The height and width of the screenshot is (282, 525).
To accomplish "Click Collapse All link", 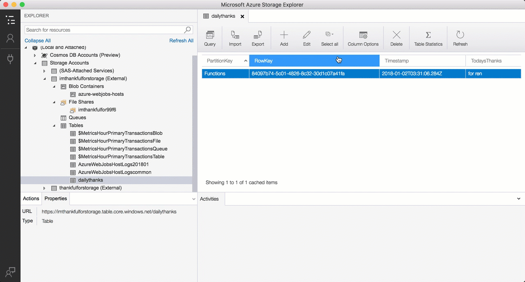I will pyautogui.click(x=38, y=41).
